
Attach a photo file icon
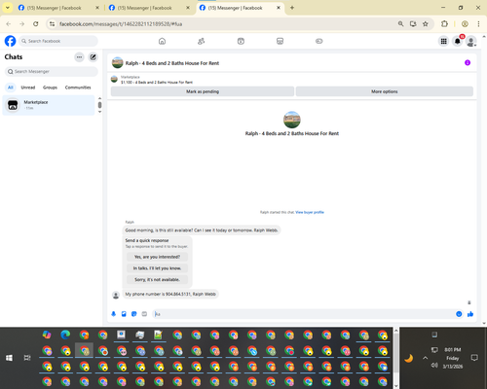pyautogui.click(x=124, y=314)
